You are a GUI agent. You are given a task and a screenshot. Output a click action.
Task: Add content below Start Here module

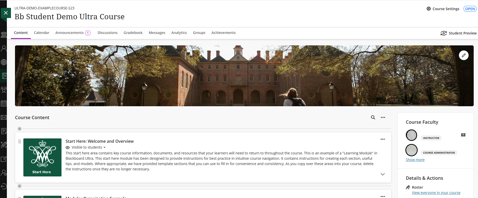[20, 186]
